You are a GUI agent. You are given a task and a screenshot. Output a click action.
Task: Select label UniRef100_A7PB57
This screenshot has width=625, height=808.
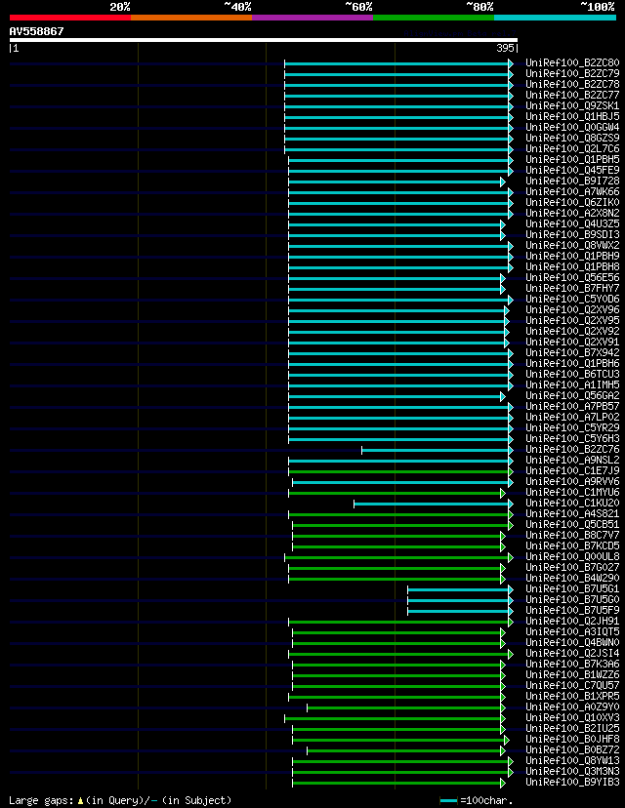point(572,407)
